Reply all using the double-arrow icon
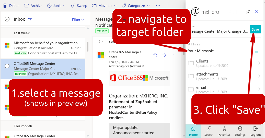265x138 pixels. point(155,55)
